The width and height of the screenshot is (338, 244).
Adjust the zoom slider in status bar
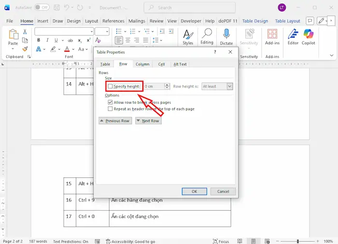(x=298, y=241)
